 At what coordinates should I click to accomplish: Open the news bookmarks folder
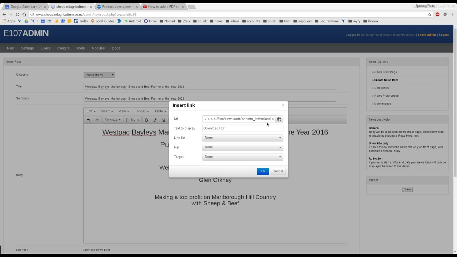tap(216, 21)
